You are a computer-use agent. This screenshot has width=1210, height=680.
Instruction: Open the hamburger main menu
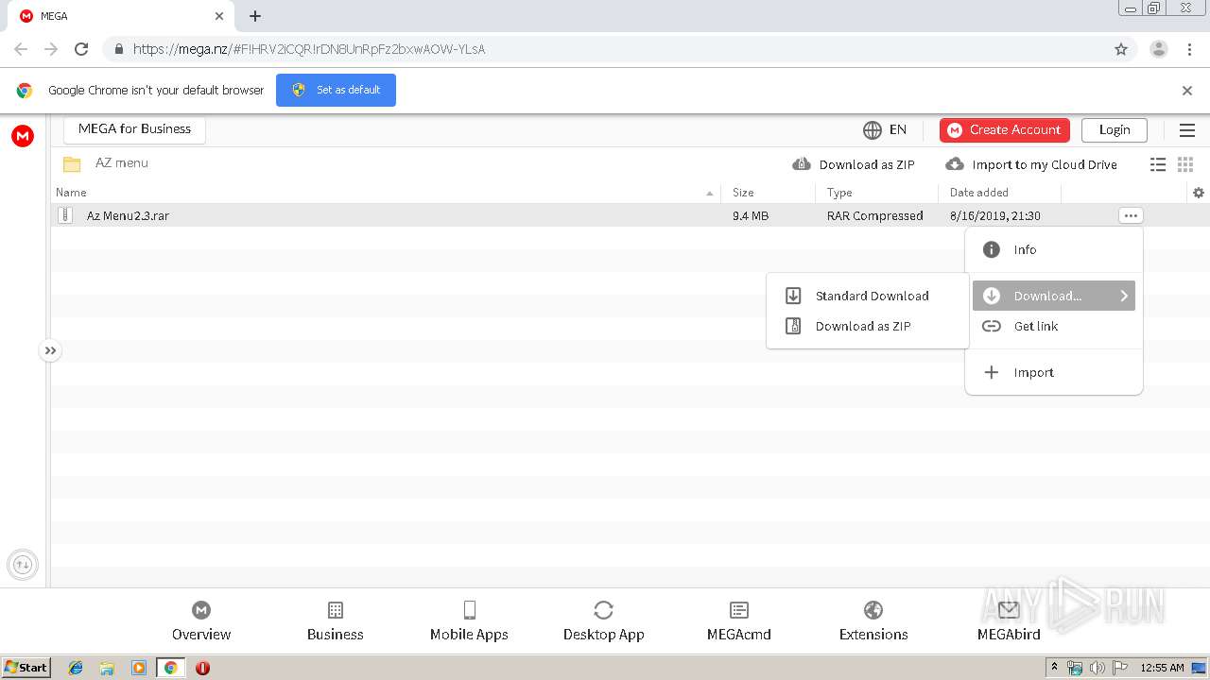coord(1187,130)
